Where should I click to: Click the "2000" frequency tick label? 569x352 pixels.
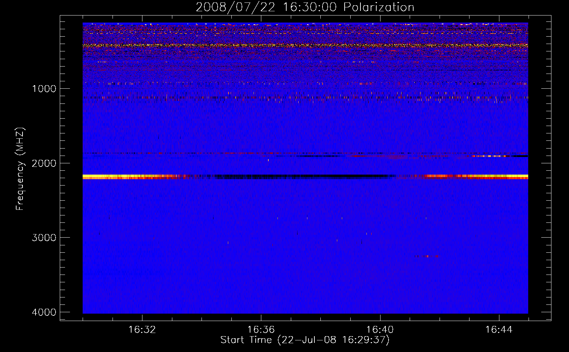44,163
